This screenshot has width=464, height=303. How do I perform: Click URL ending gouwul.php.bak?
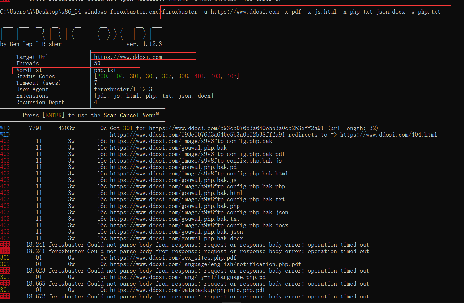point(168,148)
